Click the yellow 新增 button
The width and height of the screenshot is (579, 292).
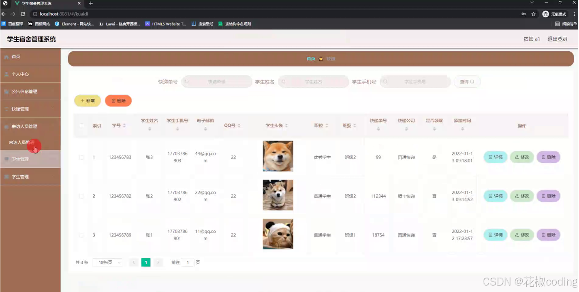[88, 100]
